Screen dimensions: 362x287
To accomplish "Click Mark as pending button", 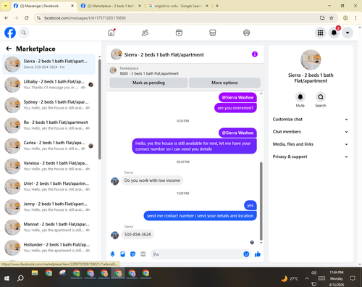I will [x=148, y=83].
